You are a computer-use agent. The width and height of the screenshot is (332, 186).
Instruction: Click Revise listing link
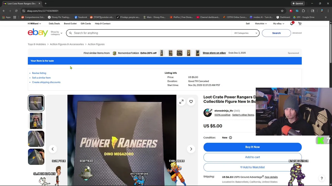[39, 73]
